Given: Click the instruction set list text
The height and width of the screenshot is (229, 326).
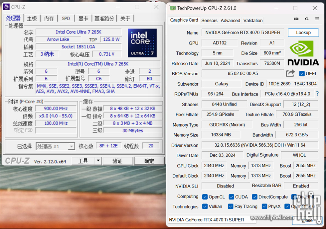Looking at the screenshot, I should pyautogui.click(x=98, y=89).
